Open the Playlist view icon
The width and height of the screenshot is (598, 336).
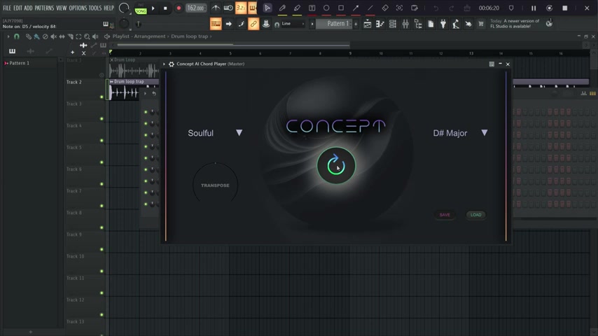pos(367,24)
